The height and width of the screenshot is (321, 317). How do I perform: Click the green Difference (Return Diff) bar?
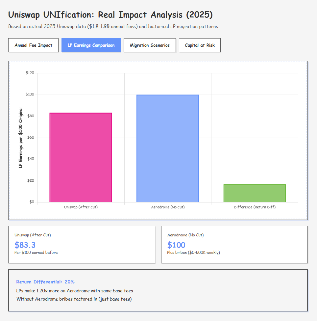coord(255,193)
